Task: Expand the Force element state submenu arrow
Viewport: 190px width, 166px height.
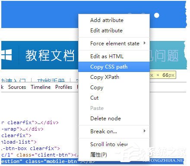Action: (145, 43)
